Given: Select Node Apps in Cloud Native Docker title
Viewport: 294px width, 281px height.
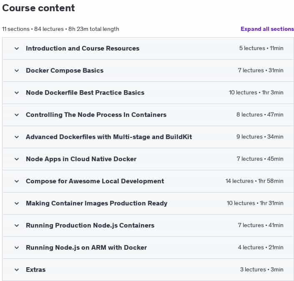Looking at the screenshot, I should tap(81, 159).
